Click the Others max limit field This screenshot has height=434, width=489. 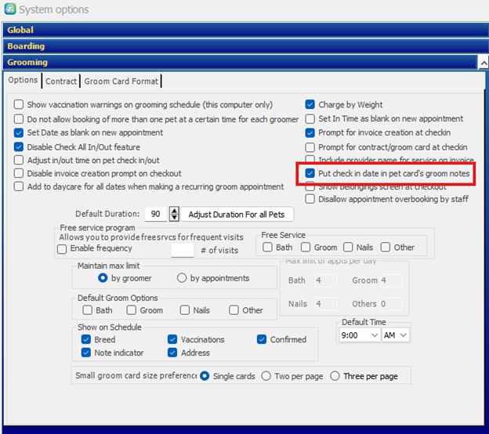(391, 304)
